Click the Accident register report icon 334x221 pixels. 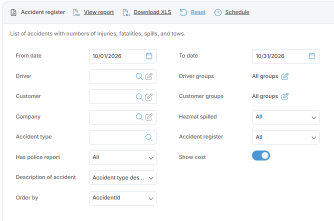(13, 12)
